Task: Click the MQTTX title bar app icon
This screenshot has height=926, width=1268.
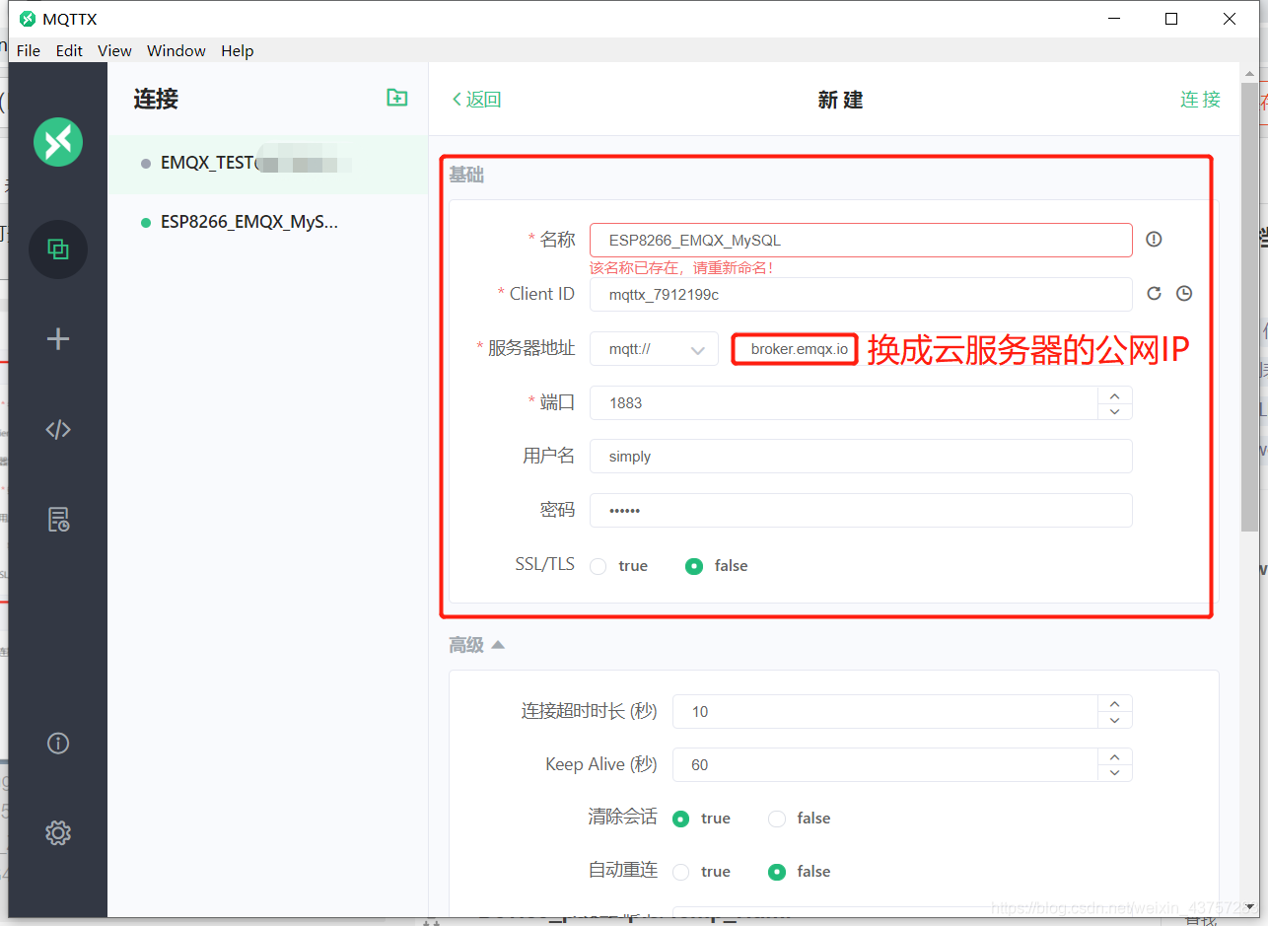Action: (x=27, y=19)
